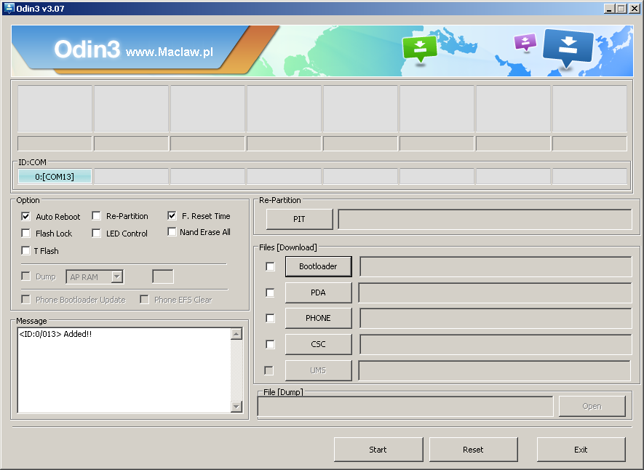Screen dimensions: 644x470
Task: Click the UMS file button
Action: (318, 370)
